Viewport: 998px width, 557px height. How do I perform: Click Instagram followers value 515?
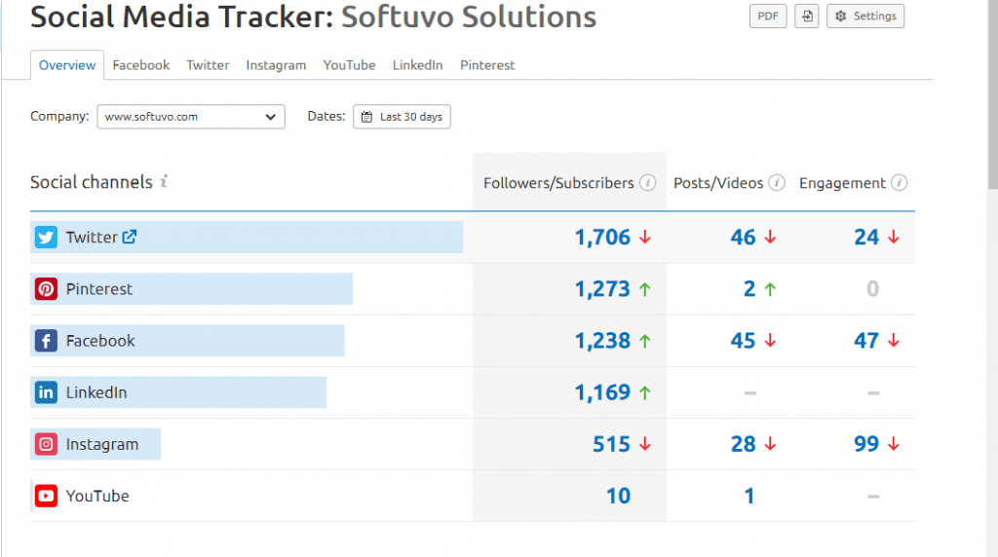tap(611, 444)
